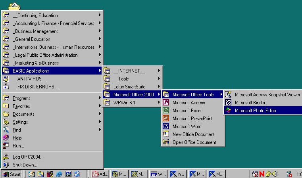The height and width of the screenshot is (178, 302).
Task: Expand the _Business Management folder
Action: [x=52, y=31]
